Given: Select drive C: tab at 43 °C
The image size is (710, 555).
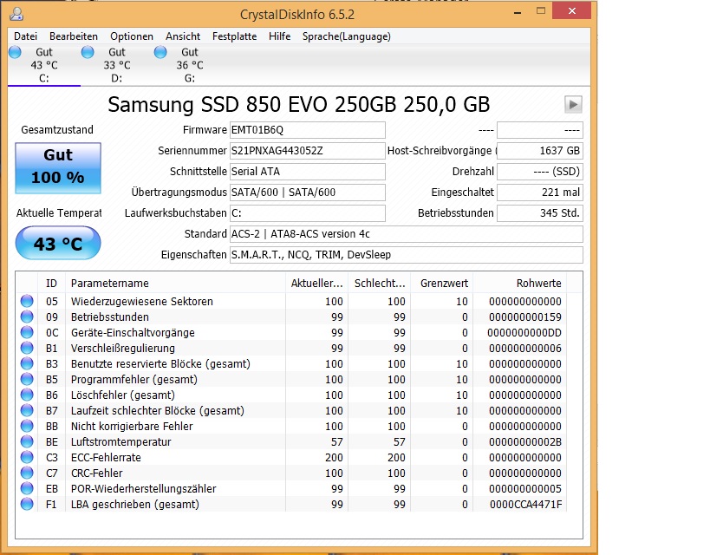Looking at the screenshot, I should (44, 65).
